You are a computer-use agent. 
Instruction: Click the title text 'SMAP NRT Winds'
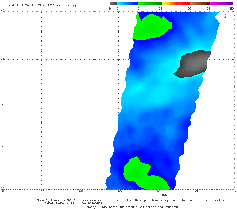click(20, 5)
